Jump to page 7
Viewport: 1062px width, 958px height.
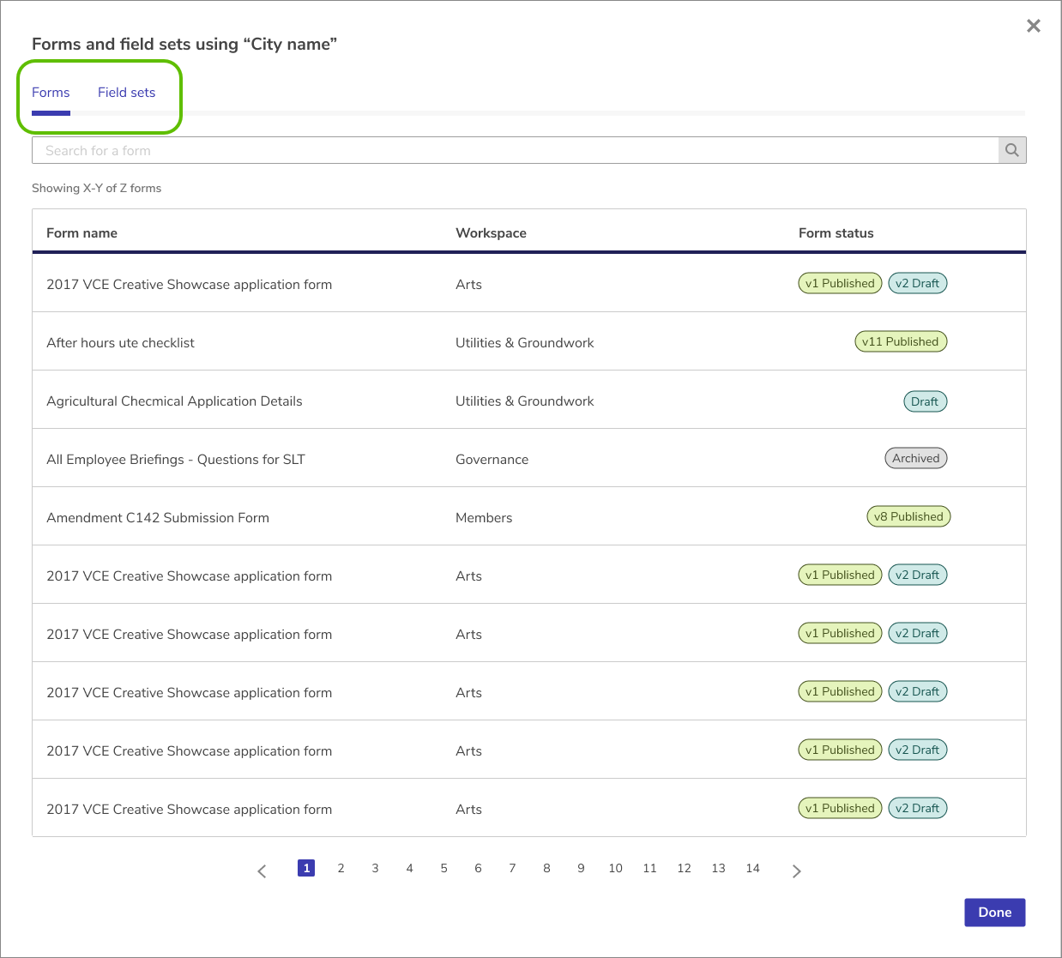click(512, 868)
